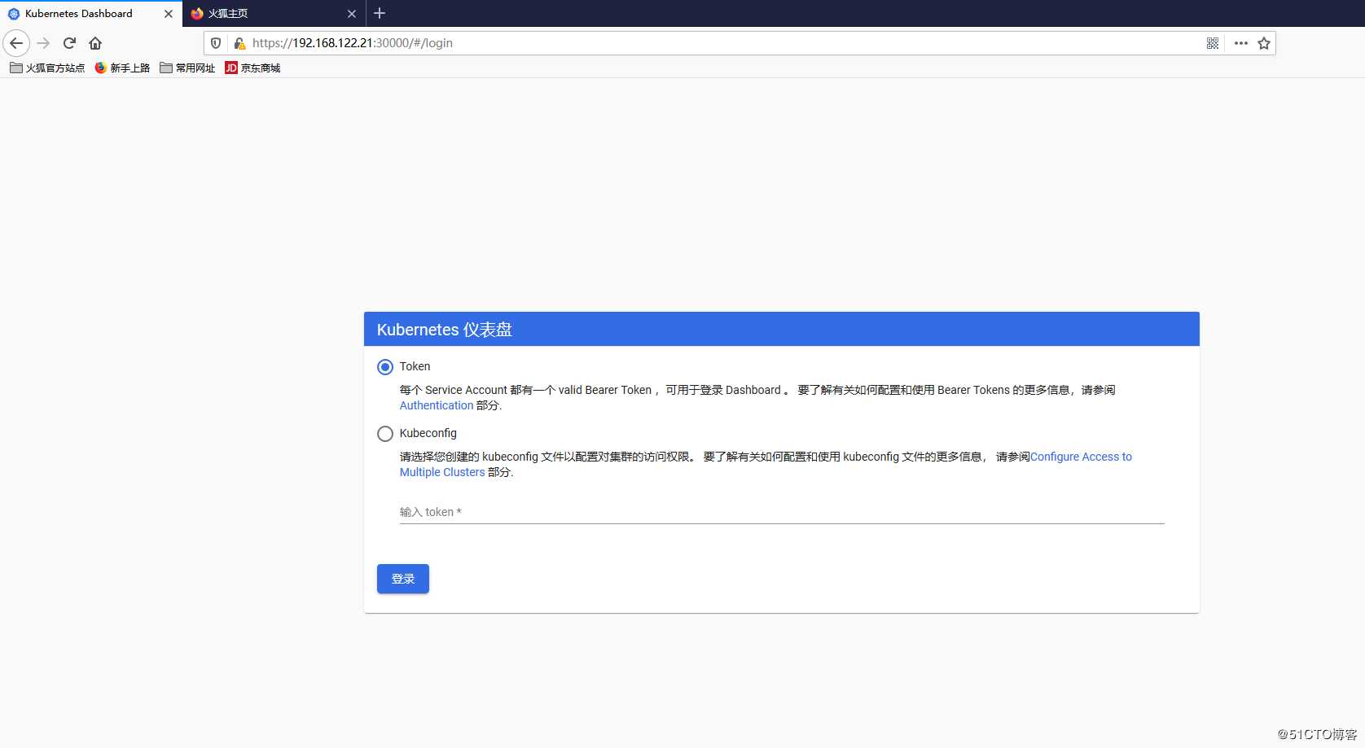Open the page actions menu (three dots)
This screenshot has width=1365, height=748.
tap(1241, 43)
